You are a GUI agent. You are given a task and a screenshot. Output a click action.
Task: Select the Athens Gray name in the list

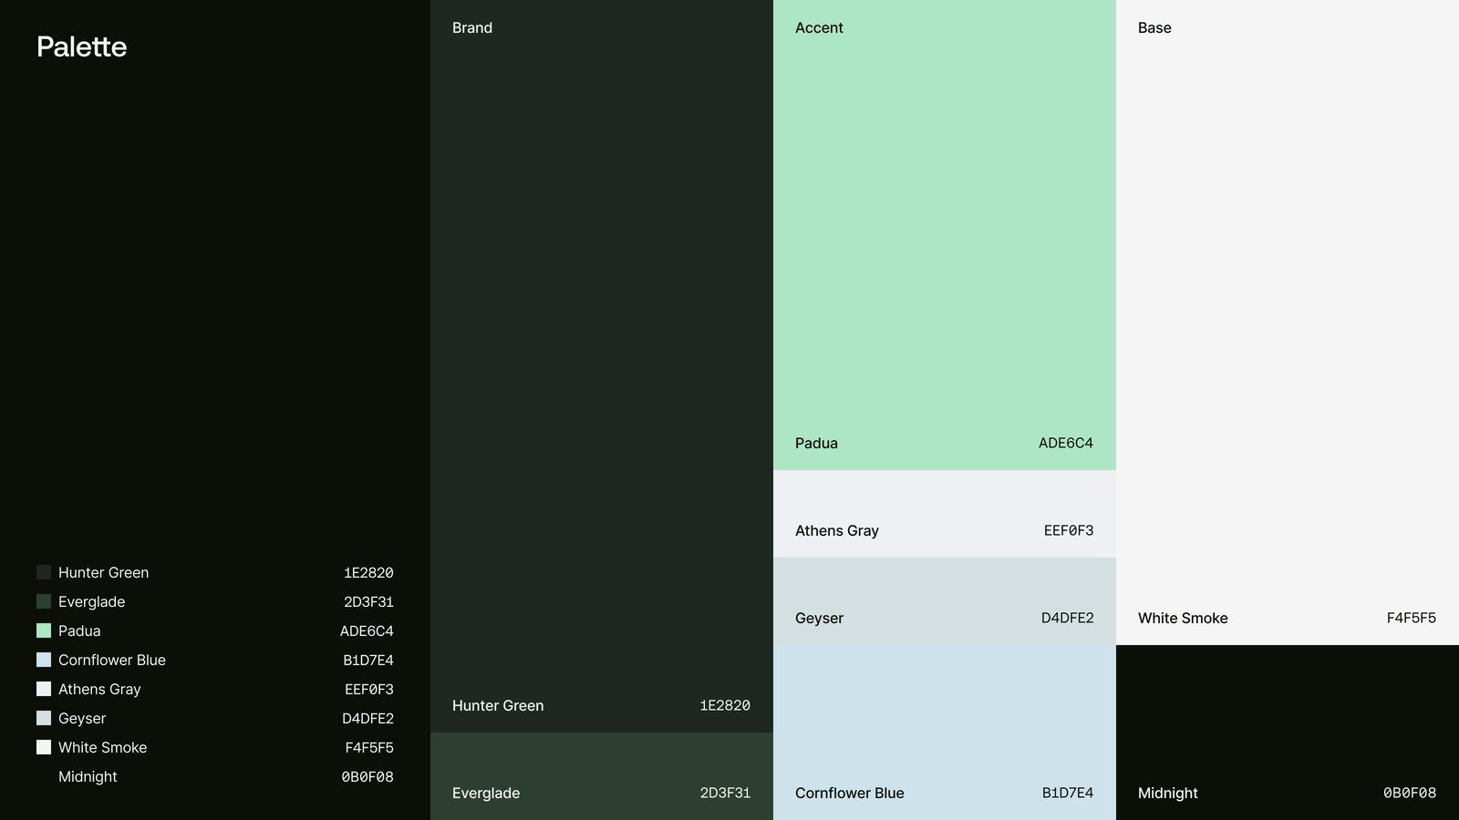click(x=99, y=689)
